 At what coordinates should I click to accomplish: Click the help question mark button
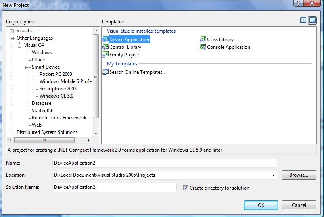click(x=299, y=4)
